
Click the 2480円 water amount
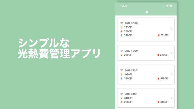click(128, 35)
